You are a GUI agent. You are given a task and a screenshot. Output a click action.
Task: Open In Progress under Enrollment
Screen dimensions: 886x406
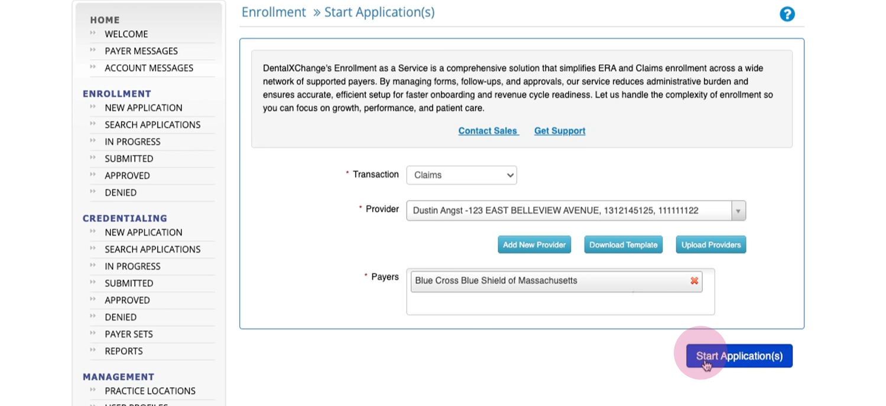[132, 142]
